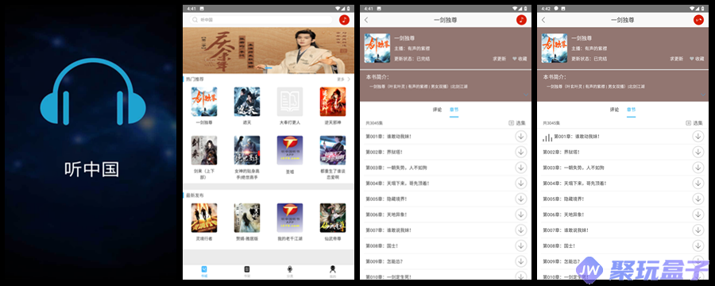
Task: Open the 逆天邪神 book cover thumbnail
Action: tap(332, 101)
